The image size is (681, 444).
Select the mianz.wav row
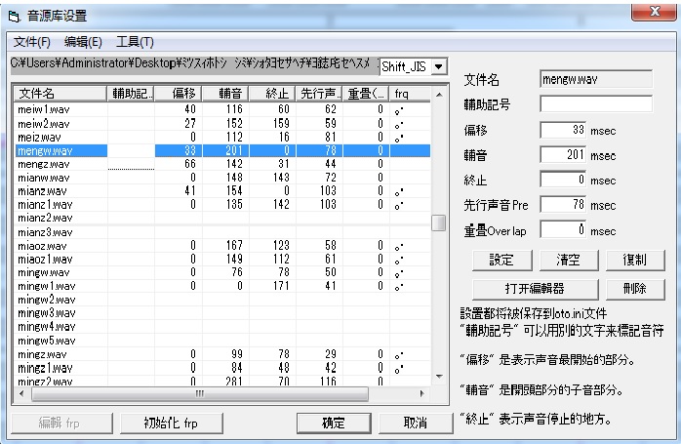(x=222, y=191)
